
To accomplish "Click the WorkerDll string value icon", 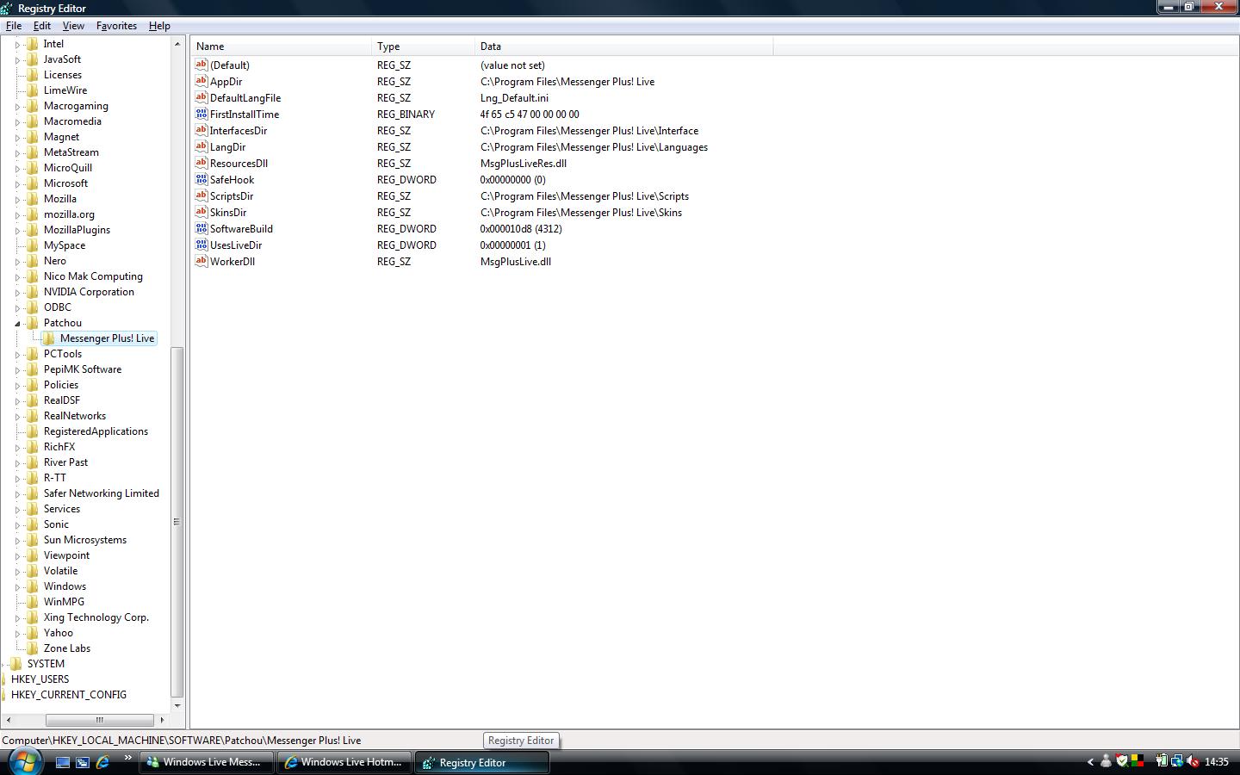I will tap(201, 262).
